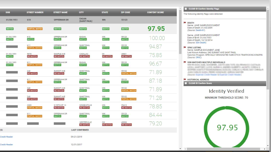
Task: Click the Historical Address flag icon
Action: [x=185, y=79]
